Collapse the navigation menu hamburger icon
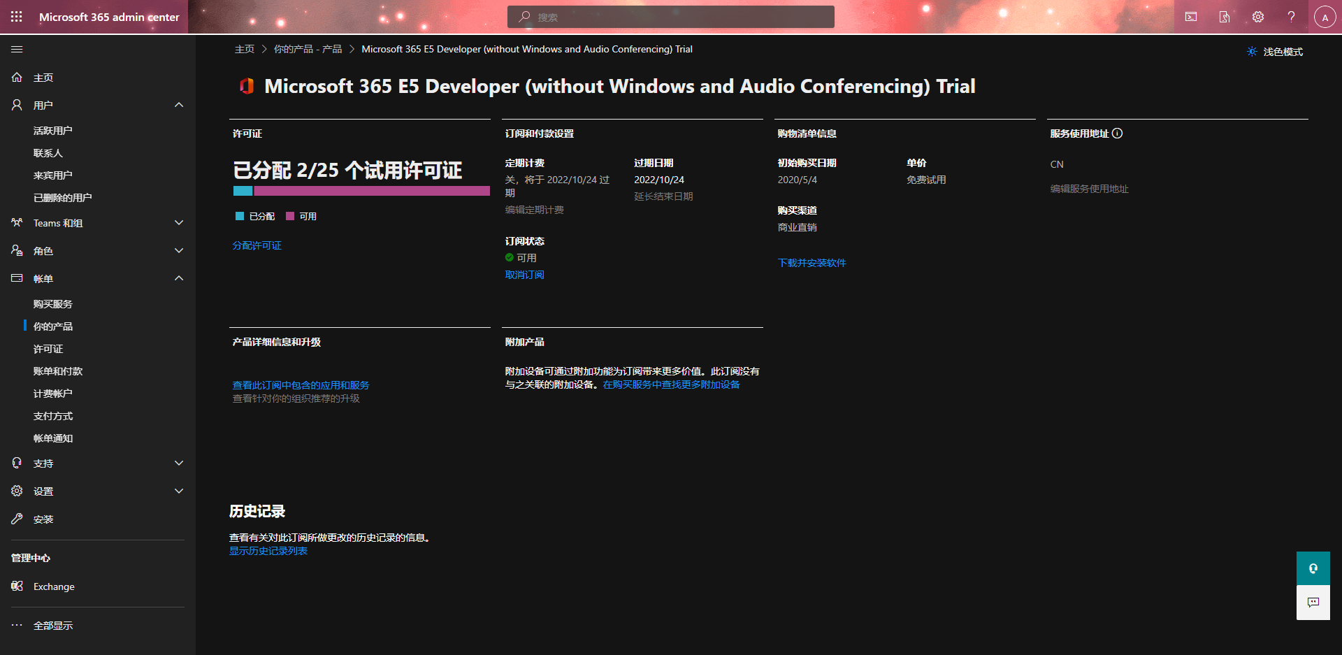The image size is (1342, 655). pyautogui.click(x=17, y=50)
